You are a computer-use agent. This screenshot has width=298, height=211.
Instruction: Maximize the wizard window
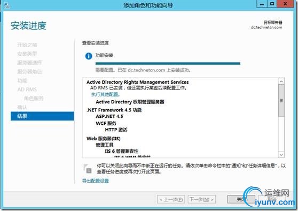pyautogui.click(x=272, y=4)
